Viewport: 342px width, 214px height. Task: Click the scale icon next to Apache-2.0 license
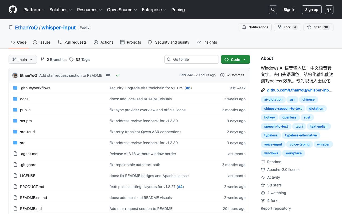tap(263, 170)
